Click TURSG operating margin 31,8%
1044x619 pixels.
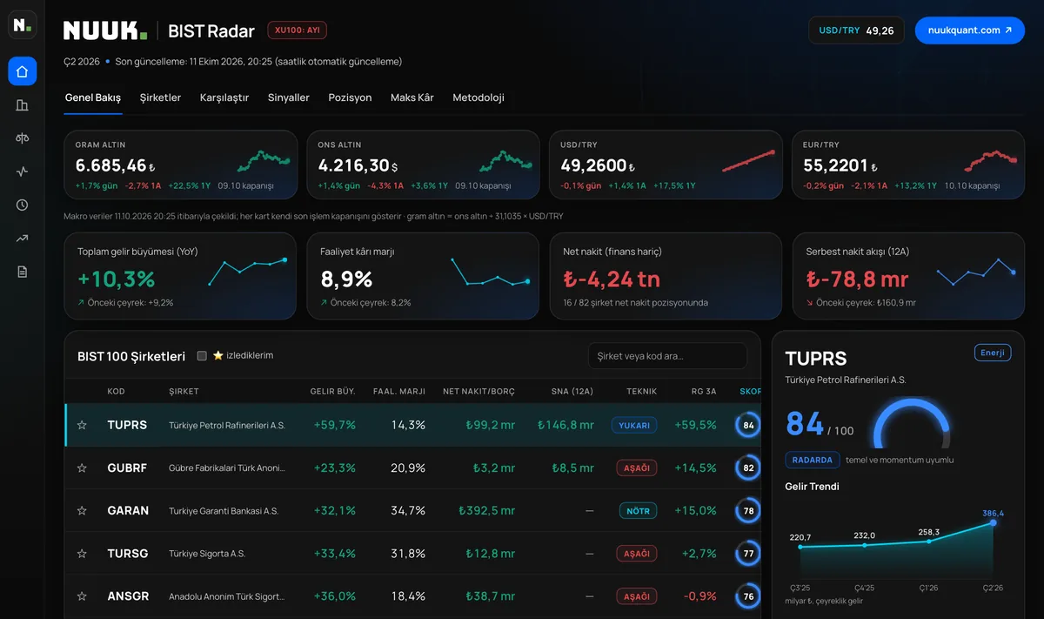408,554
